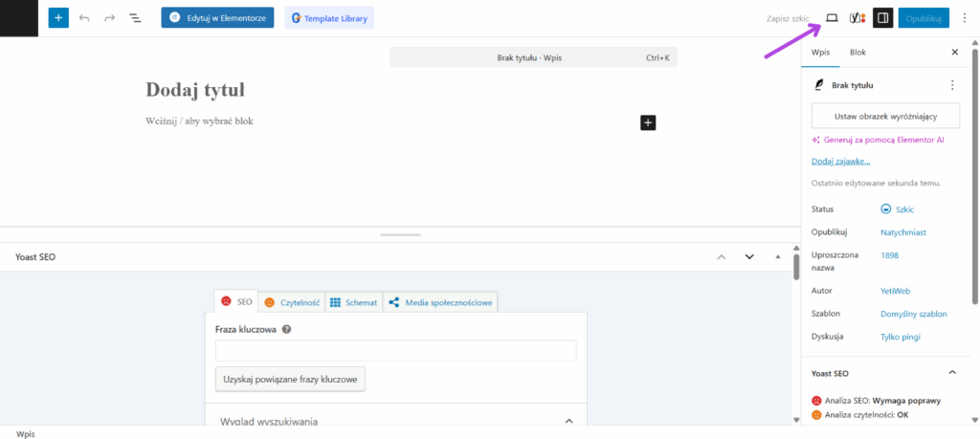Open the Czytelność tab

[291, 302]
